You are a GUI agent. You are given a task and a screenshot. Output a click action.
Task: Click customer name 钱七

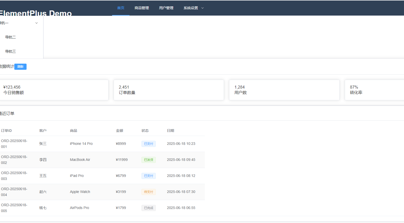click(x=43, y=208)
